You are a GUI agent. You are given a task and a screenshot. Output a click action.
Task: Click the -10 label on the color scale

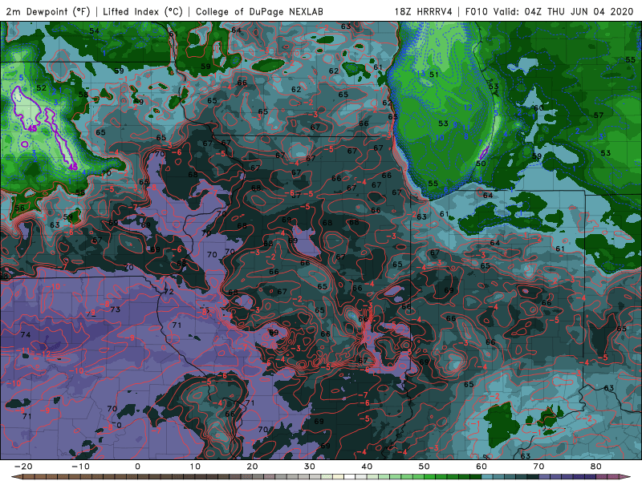80,467
